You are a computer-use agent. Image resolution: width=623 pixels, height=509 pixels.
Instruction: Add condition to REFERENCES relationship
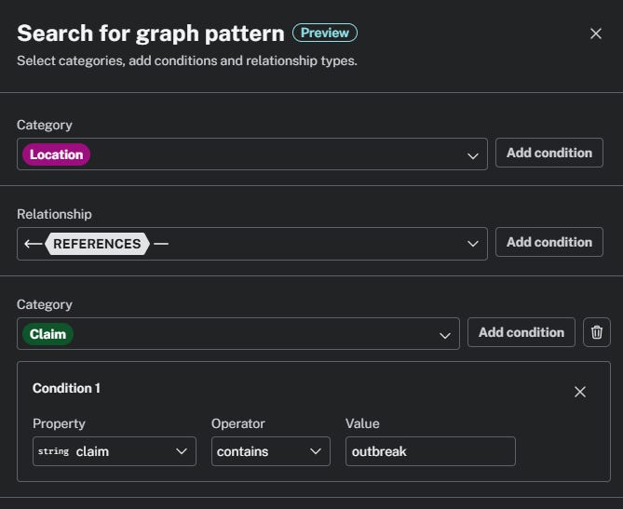(x=549, y=242)
